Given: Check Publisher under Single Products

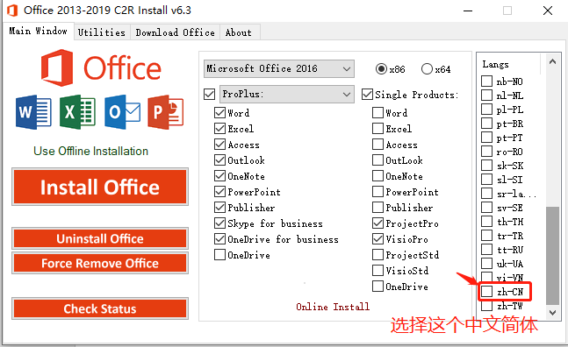Looking at the screenshot, I should [x=377, y=208].
